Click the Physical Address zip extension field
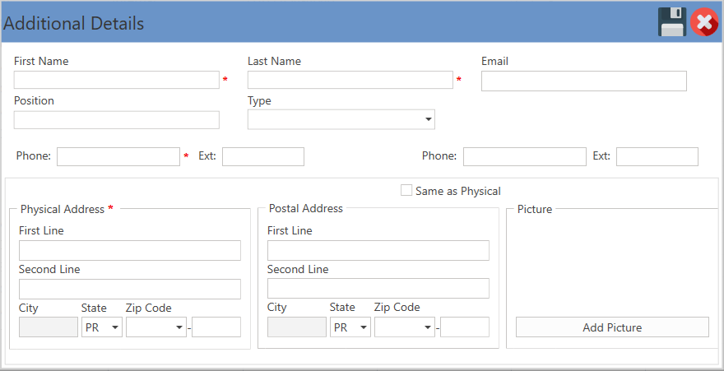 click(216, 327)
